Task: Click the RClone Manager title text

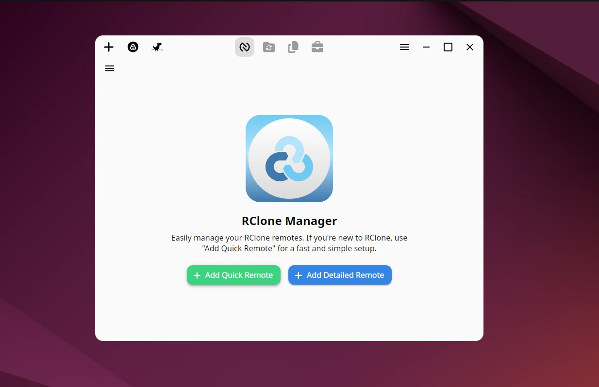Action: 289,221
